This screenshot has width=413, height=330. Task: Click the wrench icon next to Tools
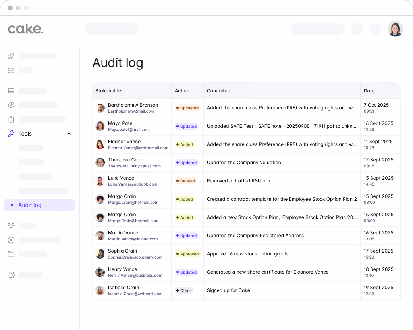click(x=11, y=134)
